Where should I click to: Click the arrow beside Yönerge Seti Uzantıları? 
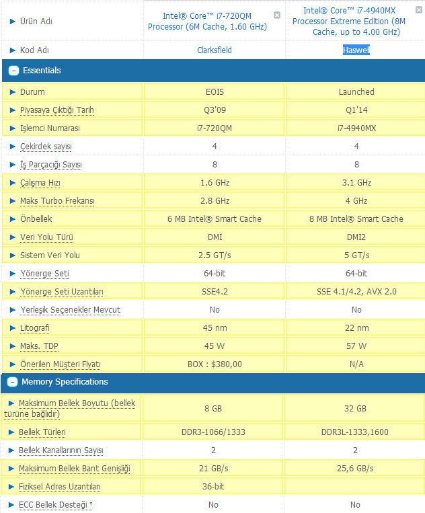[12, 292]
